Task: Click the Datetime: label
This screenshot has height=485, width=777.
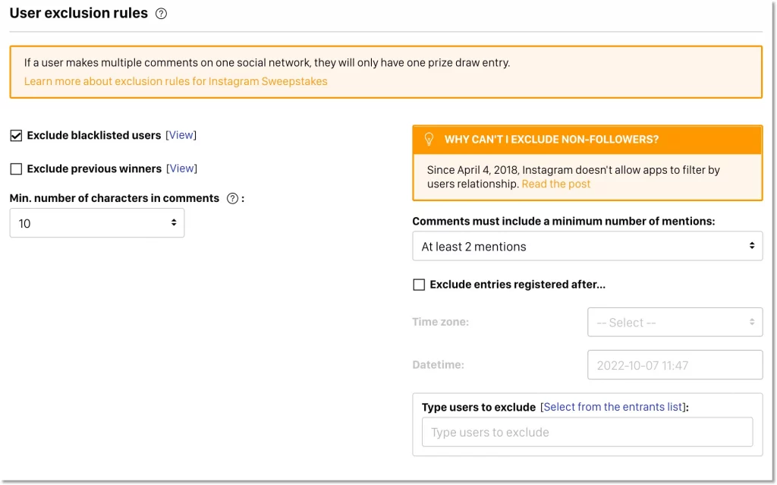Action: point(438,365)
